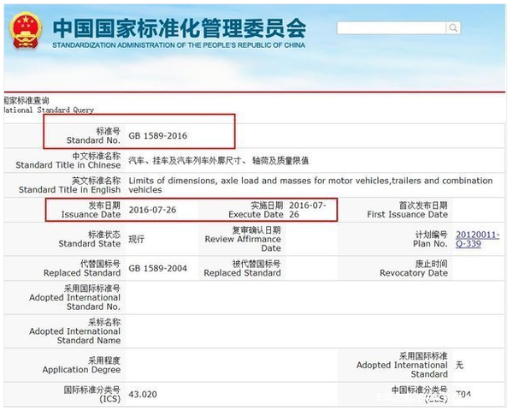Click the '中国标准分类号 (CCS)' label
The height and width of the screenshot is (411, 513).
click(x=420, y=394)
